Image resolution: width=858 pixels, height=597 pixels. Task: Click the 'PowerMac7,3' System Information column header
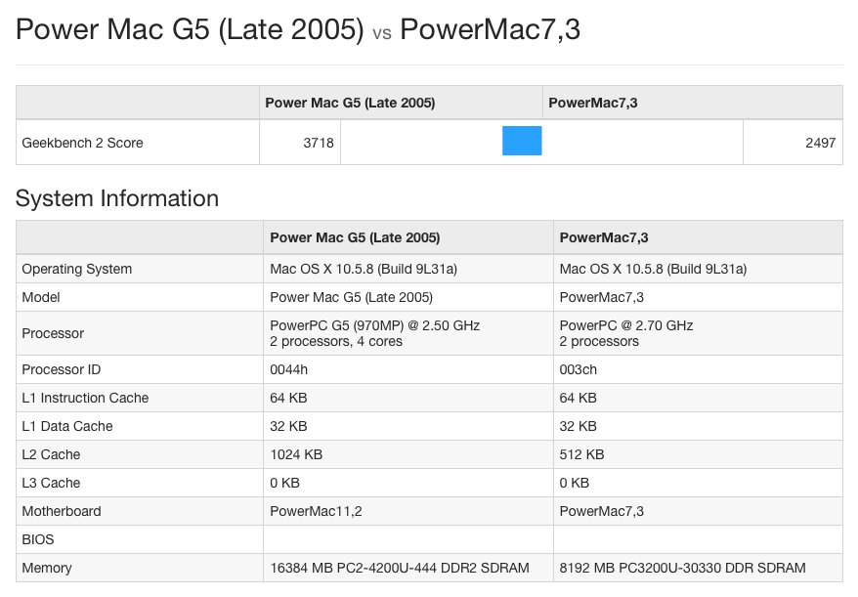pyautogui.click(x=604, y=237)
